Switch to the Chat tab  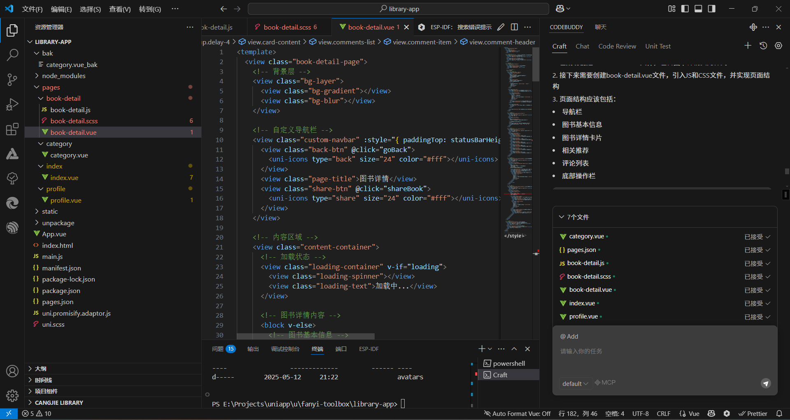pos(582,46)
